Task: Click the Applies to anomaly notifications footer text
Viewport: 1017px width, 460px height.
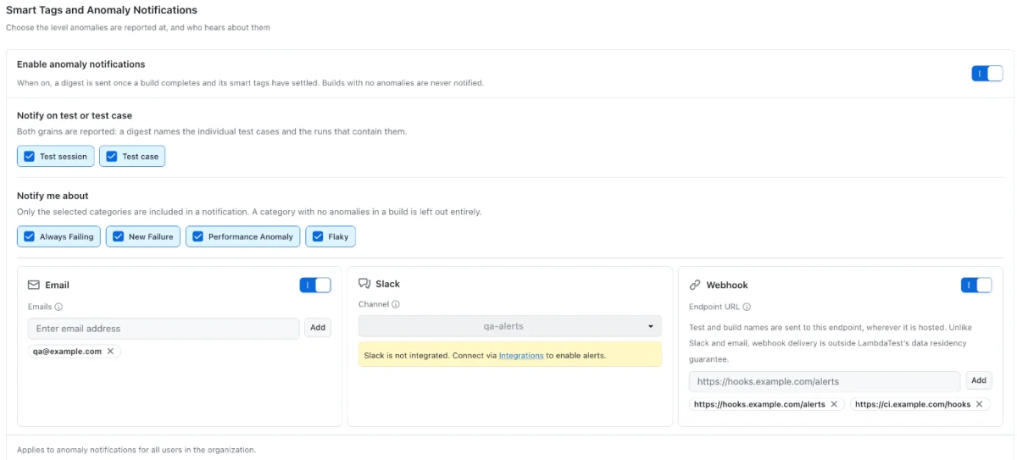Action: pos(136,450)
